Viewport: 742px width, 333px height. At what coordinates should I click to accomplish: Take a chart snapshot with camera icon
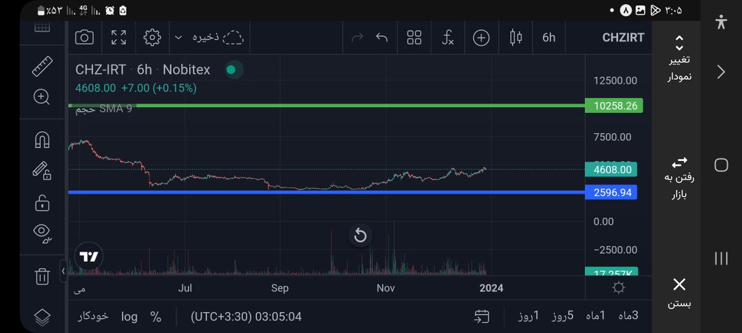click(x=84, y=38)
